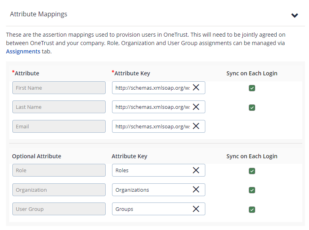The image size is (309, 230).
Task: Clear the Roles attribute key
Action: 196,170
